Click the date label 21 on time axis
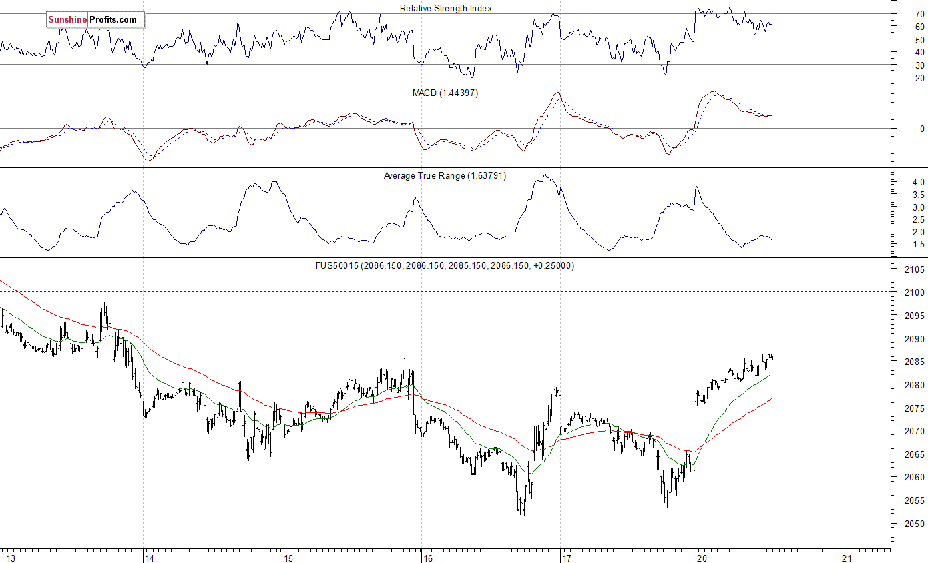The width and height of the screenshot is (928, 563). (847, 558)
